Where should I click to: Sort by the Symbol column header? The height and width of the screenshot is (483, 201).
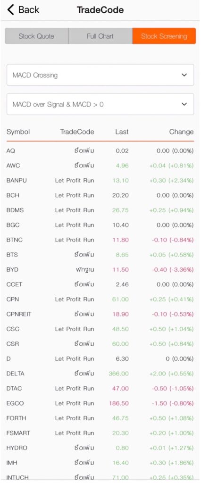point(18,132)
